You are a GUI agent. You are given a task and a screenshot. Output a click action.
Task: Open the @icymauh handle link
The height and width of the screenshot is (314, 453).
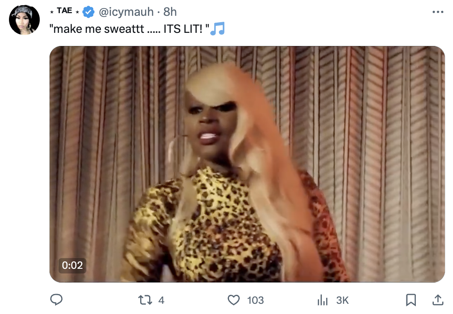126,12
